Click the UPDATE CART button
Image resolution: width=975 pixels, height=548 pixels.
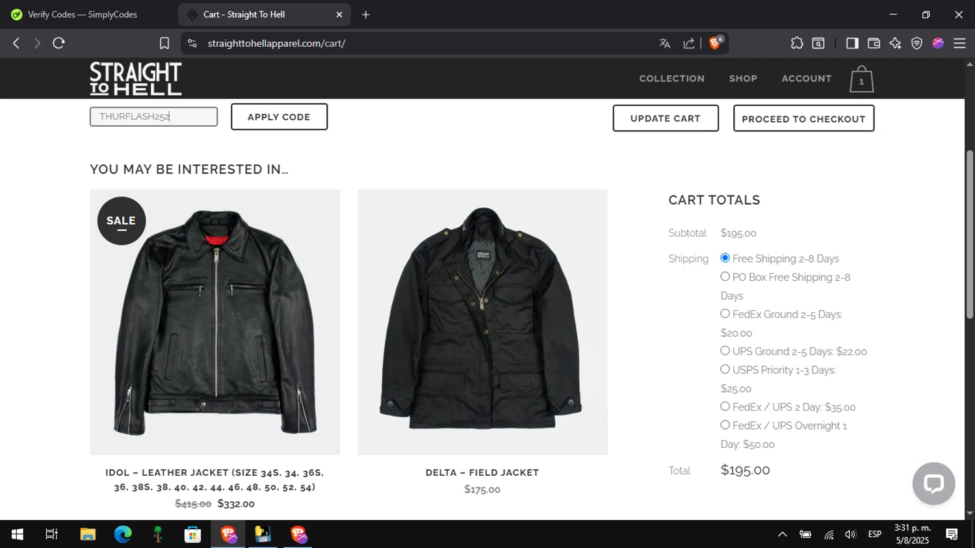click(x=666, y=118)
